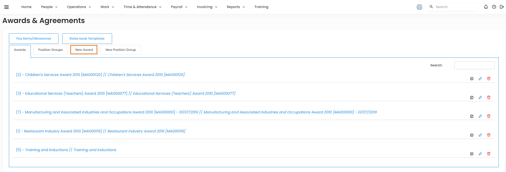The image size is (506, 172).
Task: Switch to the Position Groups tab
Action: [50, 50]
